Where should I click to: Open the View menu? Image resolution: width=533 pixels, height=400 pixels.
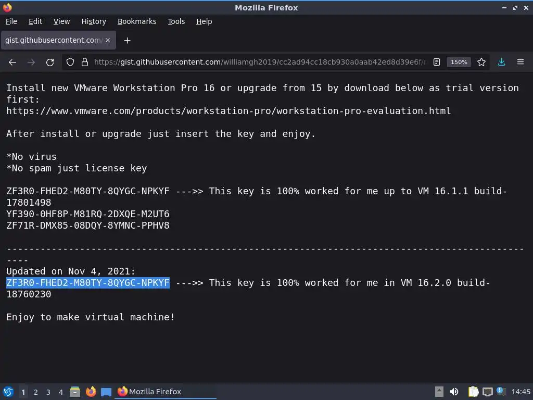pyautogui.click(x=61, y=21)
